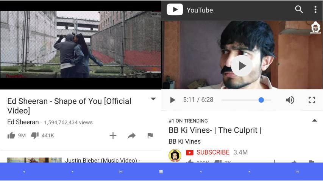The image size is (323, 181).
Task: Play video via the large center play button
Action: (x=242, y=66)
